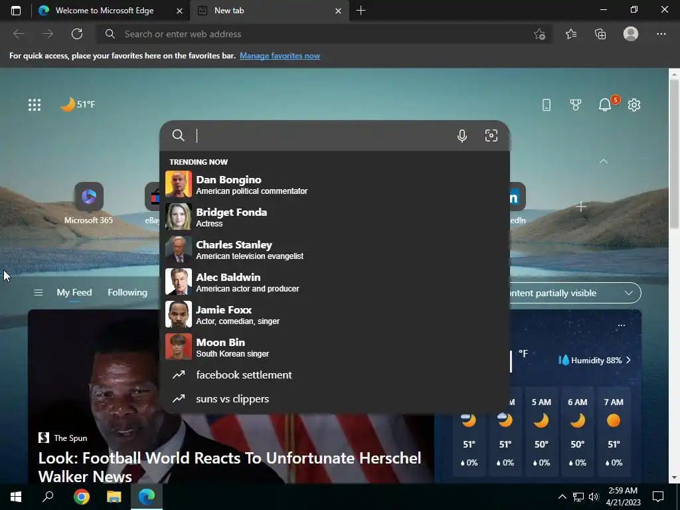Open Windows Start menu
This screenshot has height=510, width=680.
pos(16,497)
